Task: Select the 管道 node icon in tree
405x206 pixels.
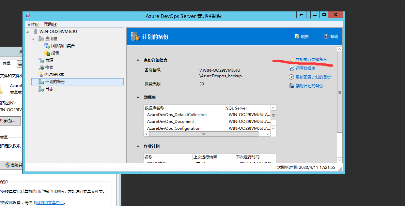Action: tap(41, 60)
